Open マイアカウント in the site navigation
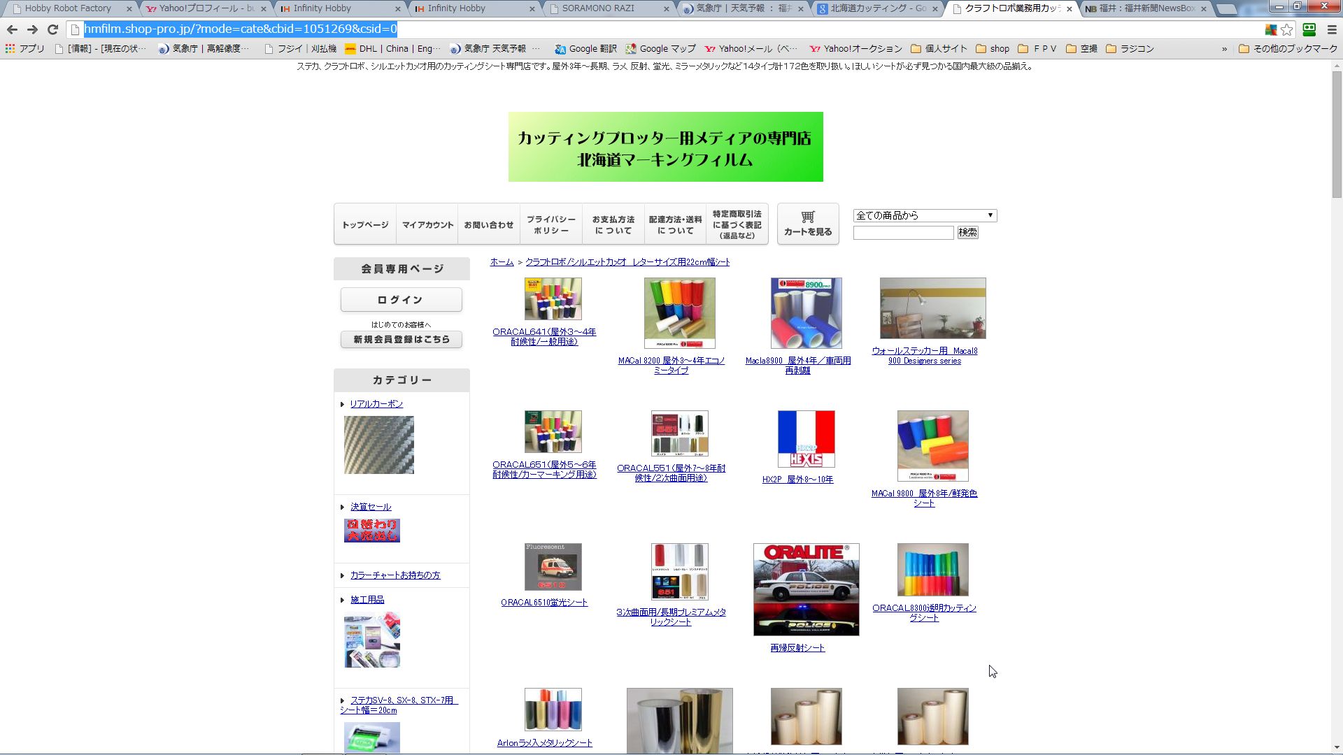This screenshot has height=755, width=1343. [x=427, y=224]
